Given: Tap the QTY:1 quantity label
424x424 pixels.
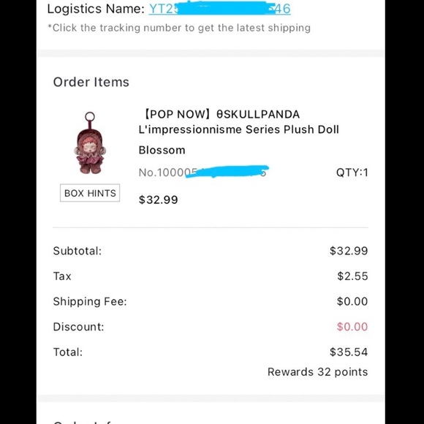Looking at the screenshot, I should coord(352,173).
